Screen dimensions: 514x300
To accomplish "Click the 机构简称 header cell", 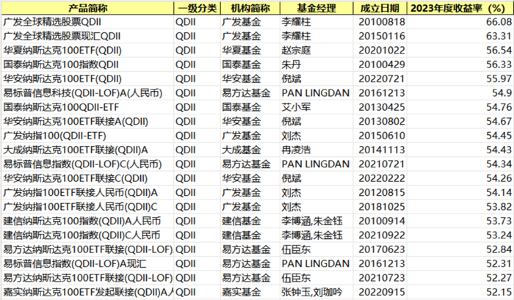I will pyautogui.click(x=250, y=8).
